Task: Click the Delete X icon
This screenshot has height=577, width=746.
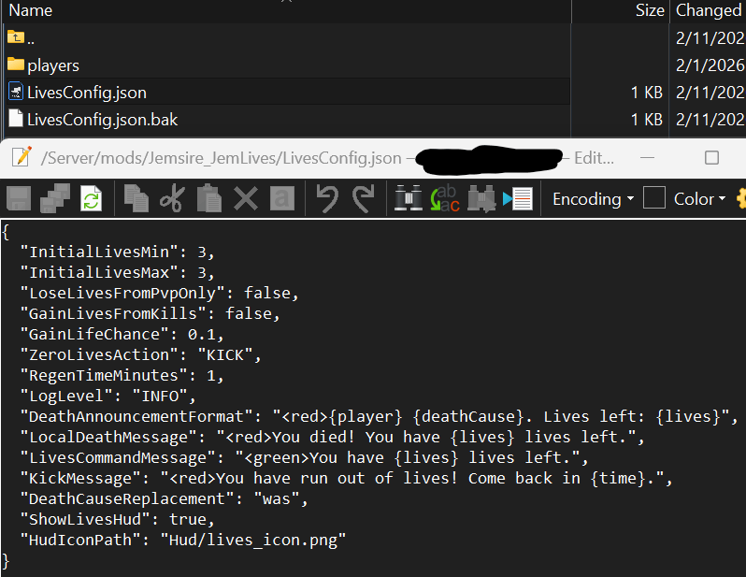Action: point(246,198)
